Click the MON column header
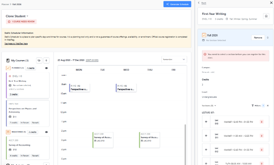 click(79, 70)
